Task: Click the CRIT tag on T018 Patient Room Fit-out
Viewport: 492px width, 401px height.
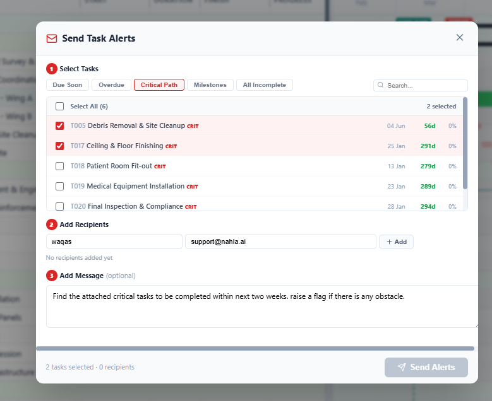Action: (x=160, y=166)
